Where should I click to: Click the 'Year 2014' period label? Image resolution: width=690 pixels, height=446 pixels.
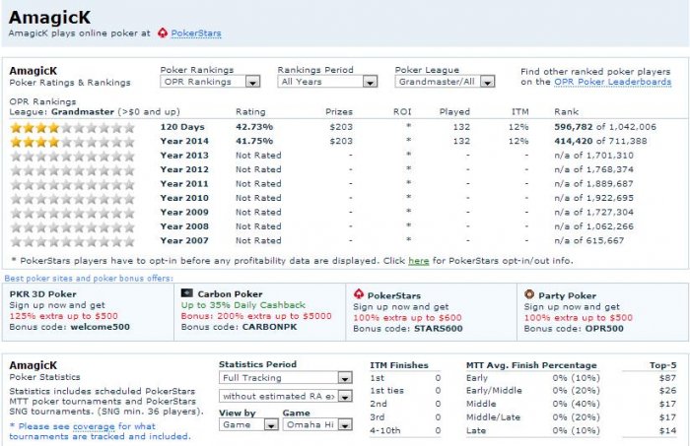tap(184, 142)
